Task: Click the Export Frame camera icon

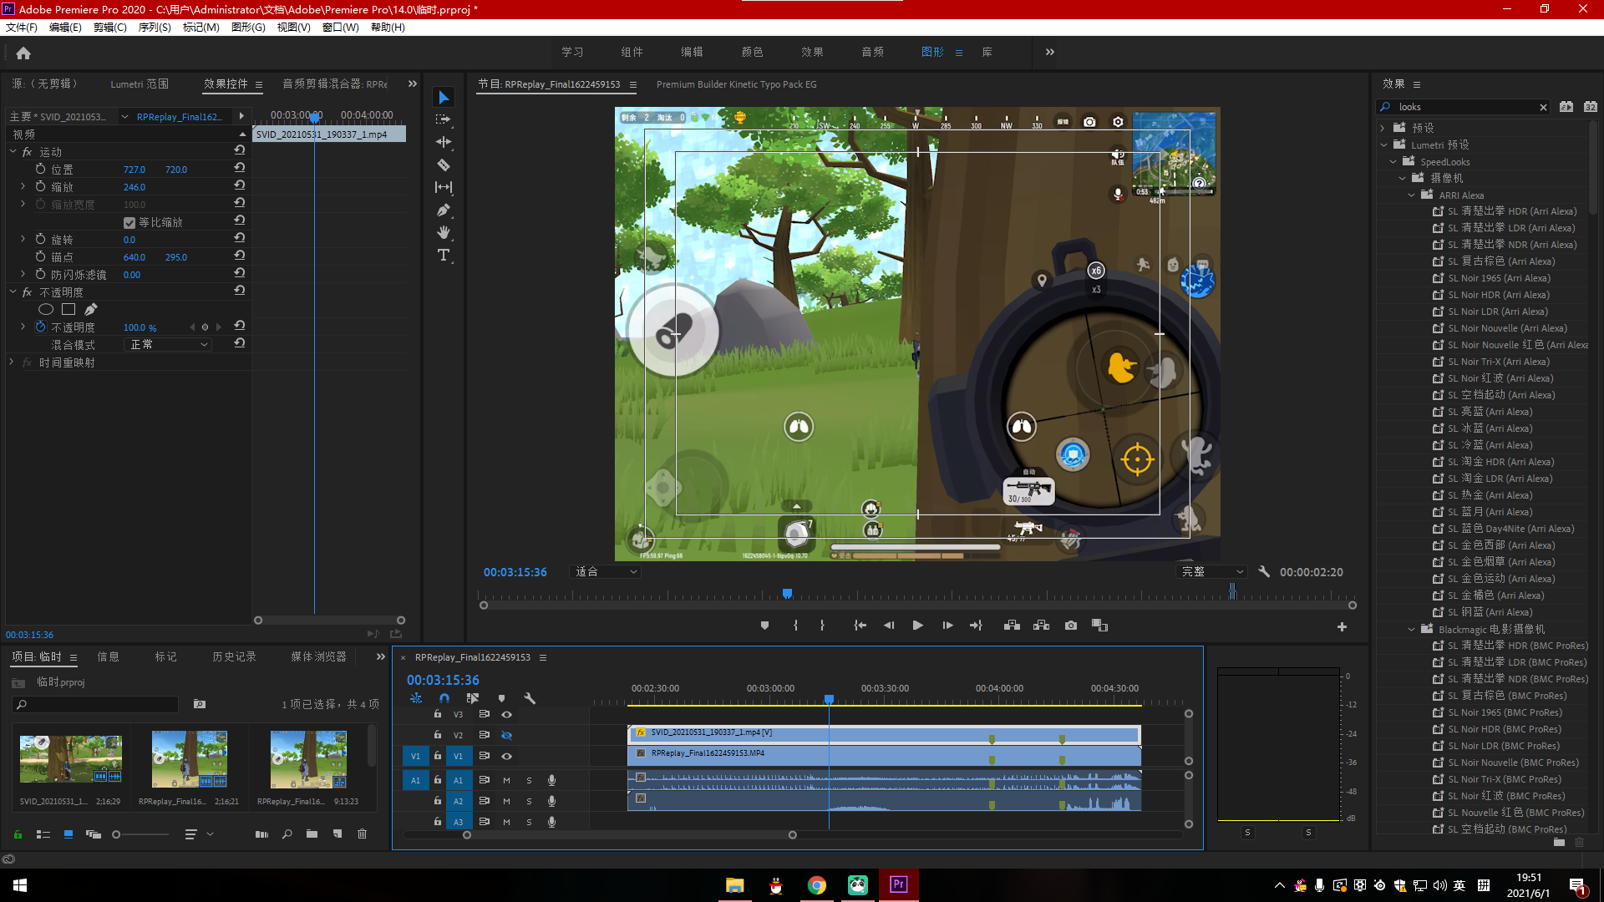Action: [x=1071, y=626]
